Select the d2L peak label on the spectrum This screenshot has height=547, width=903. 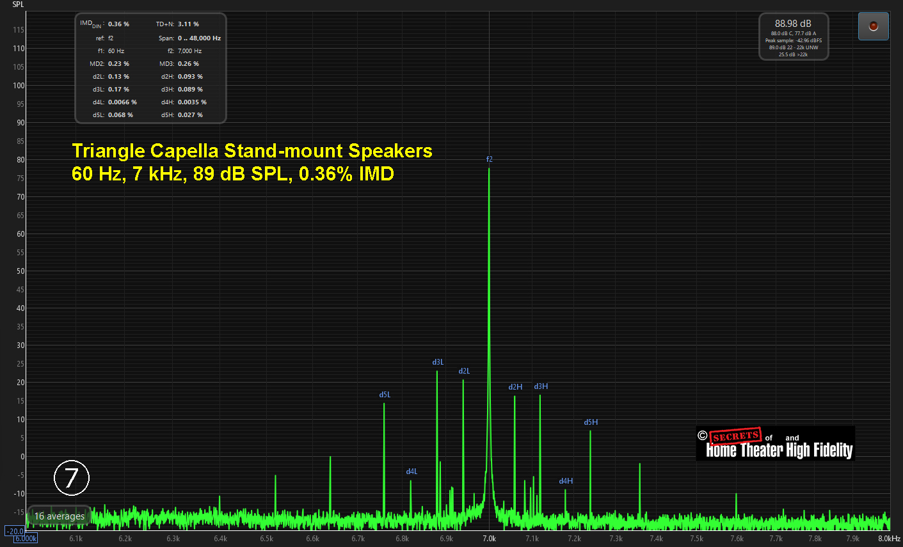(x=464, y=371)
